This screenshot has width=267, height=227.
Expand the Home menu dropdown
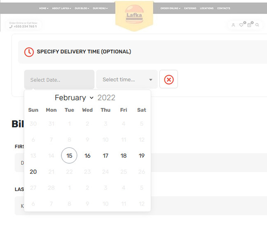43,8
